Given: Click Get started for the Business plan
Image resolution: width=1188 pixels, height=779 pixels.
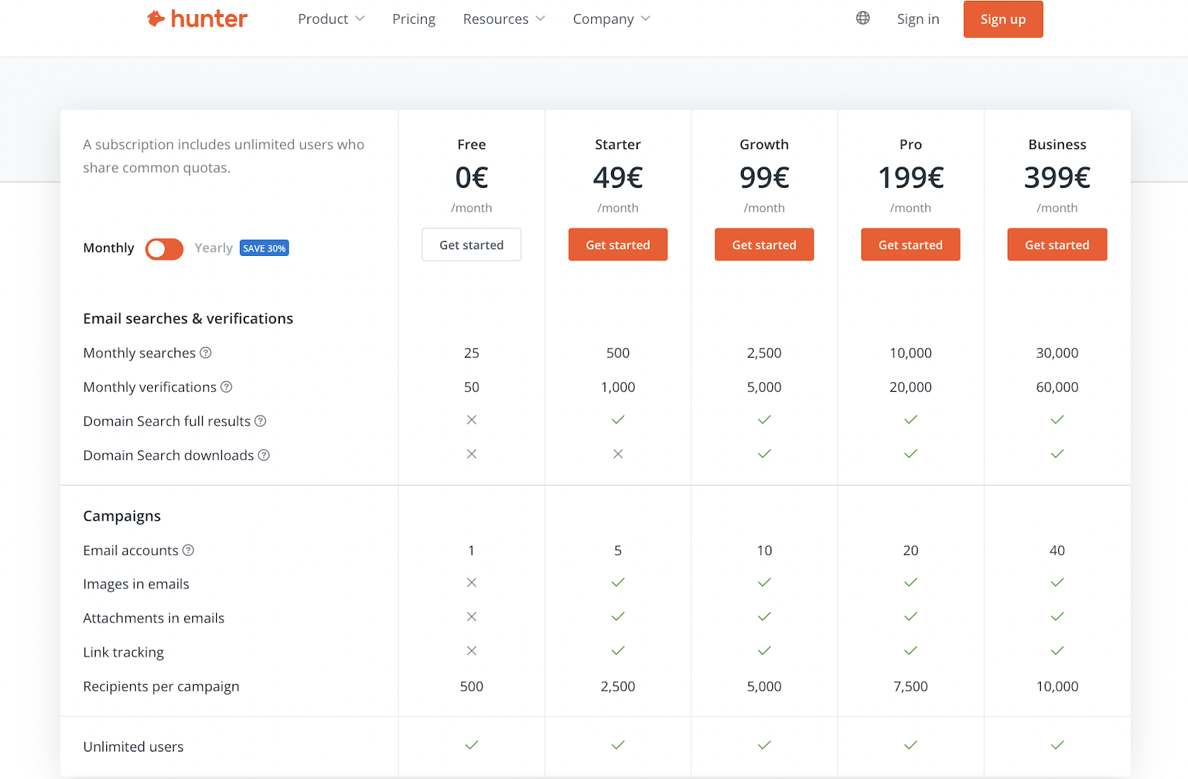Looking at the screenshot, I should (1057, 245).
